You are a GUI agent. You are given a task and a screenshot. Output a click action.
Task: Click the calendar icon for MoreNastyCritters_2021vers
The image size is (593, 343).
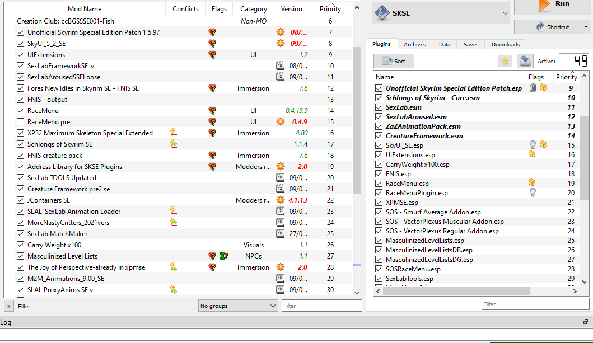click(x=280, y=222)
